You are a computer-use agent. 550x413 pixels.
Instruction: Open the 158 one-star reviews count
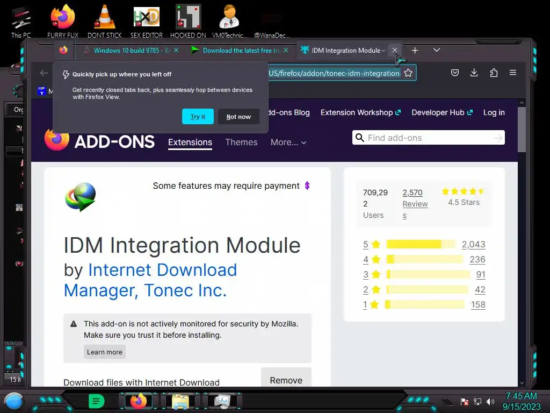point(478,304)
